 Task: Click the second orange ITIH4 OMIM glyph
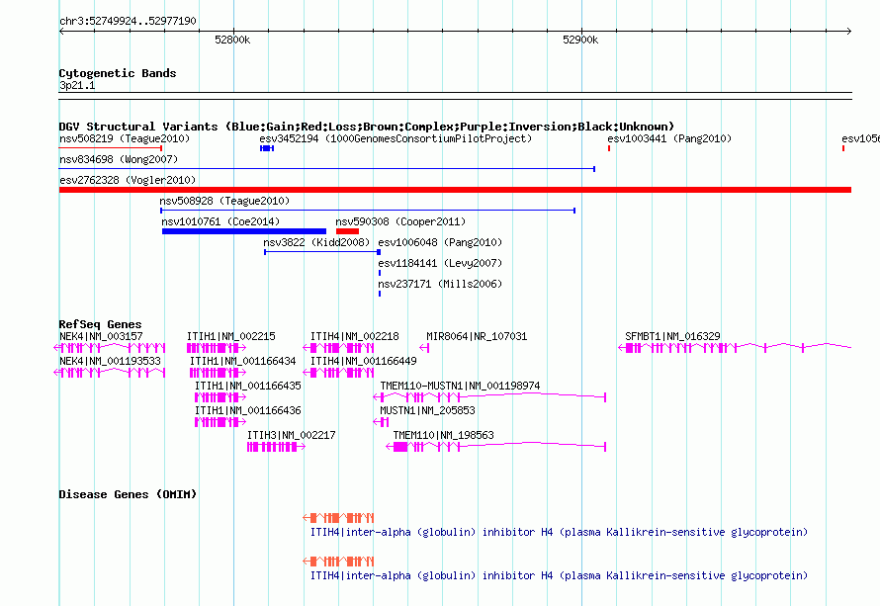[x=338, y=562]
